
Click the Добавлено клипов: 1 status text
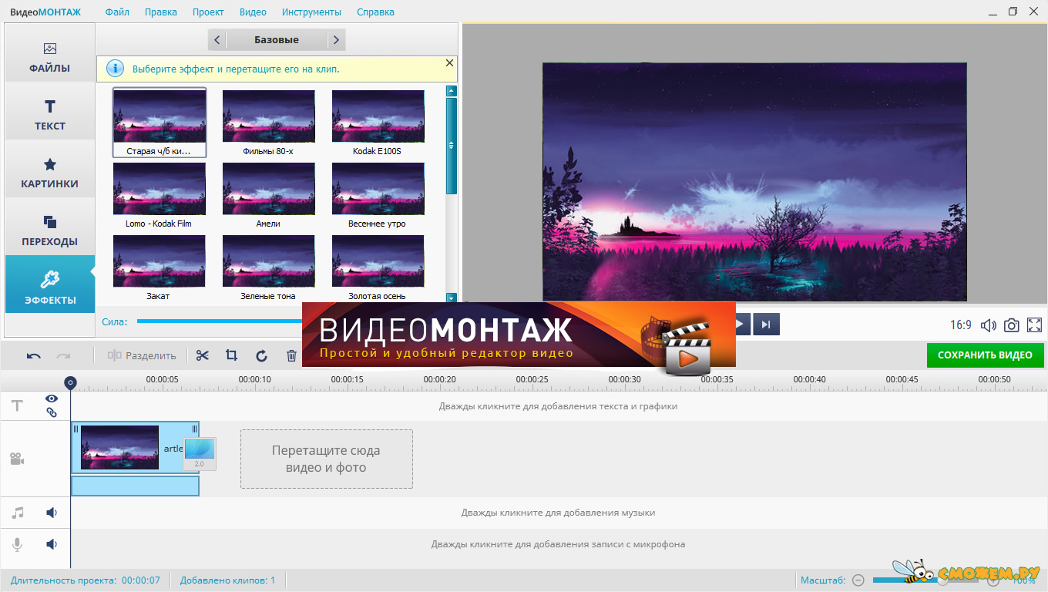click(227, 580)
